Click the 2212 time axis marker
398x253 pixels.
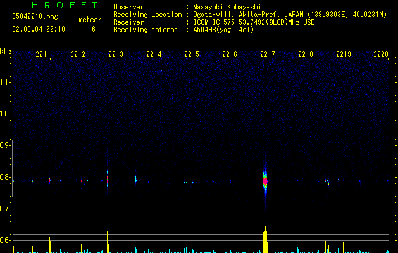(78, 54)
